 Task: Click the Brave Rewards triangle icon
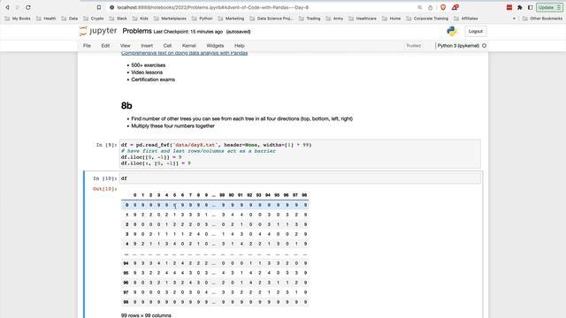tap(455, 7)
